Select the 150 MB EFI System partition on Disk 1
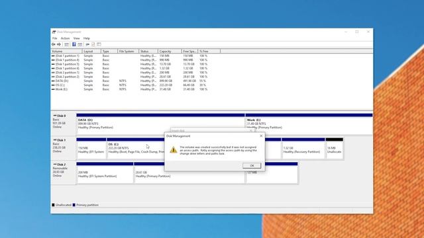The image size is (424, 238). click(x=91, y=148)
